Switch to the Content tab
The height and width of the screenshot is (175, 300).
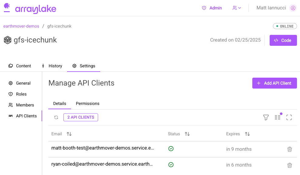[20, 66]
